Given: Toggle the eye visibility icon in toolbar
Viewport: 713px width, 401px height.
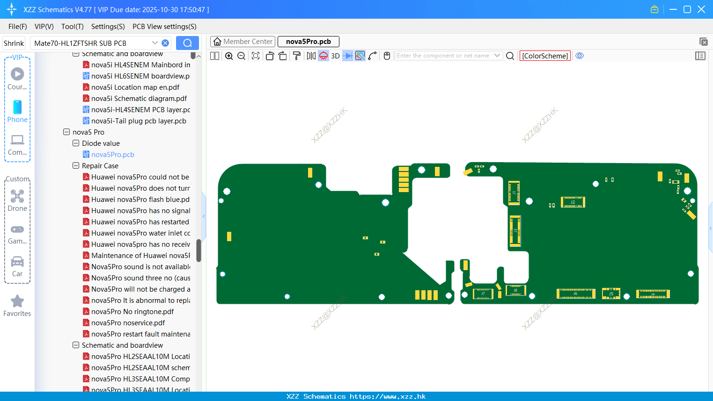Looking at the screenshot, I should (580, 56).
